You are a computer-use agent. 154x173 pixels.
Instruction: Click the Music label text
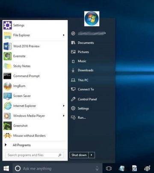click(82, 61)
